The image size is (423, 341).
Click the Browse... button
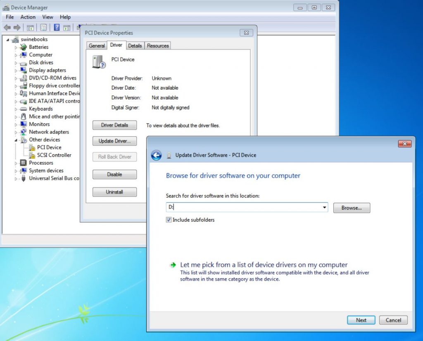[x=351, y=208]
